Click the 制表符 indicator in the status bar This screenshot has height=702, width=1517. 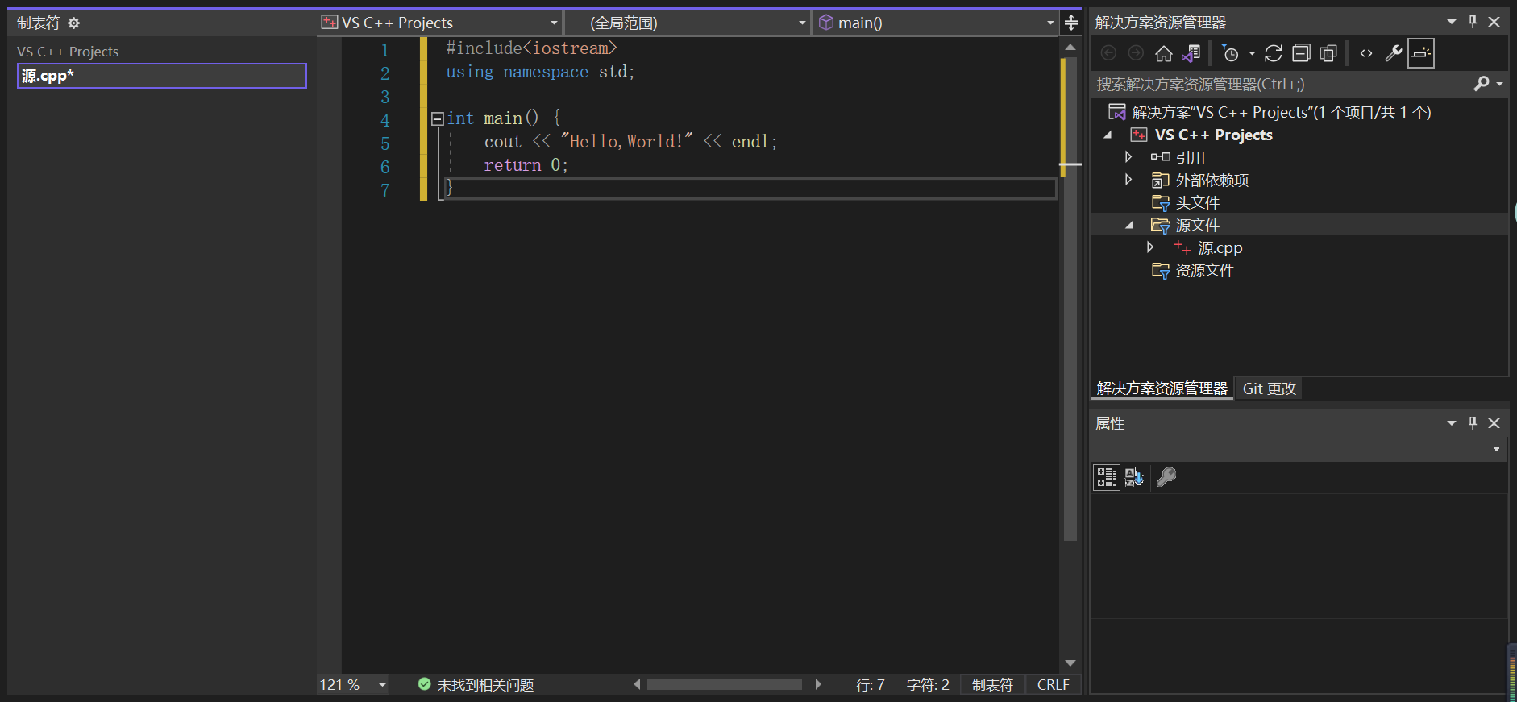[992, 684]
